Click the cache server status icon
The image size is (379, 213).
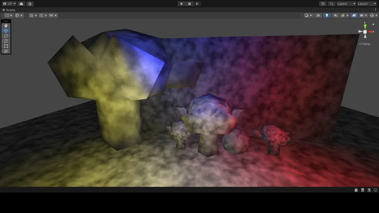click(363, 190)
